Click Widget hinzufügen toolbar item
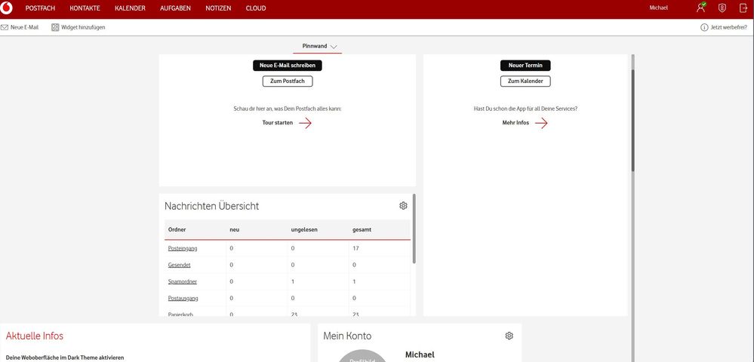Viewport: 754px width, 362px height. [78, 27]
